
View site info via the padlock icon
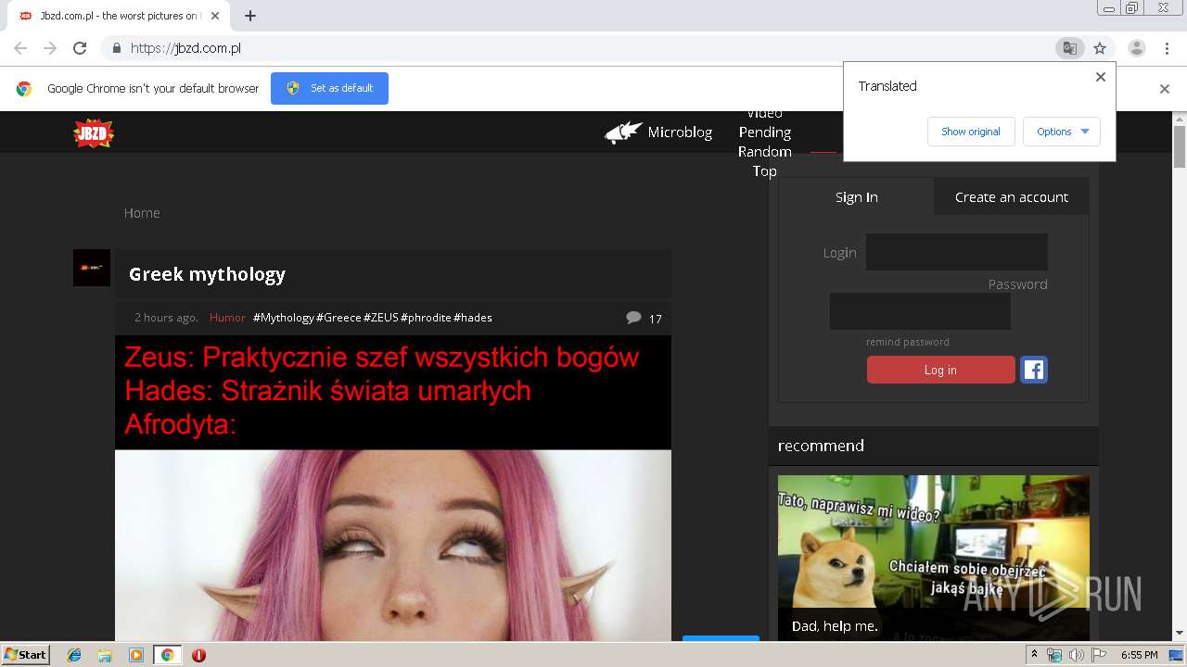pos(116,48)
